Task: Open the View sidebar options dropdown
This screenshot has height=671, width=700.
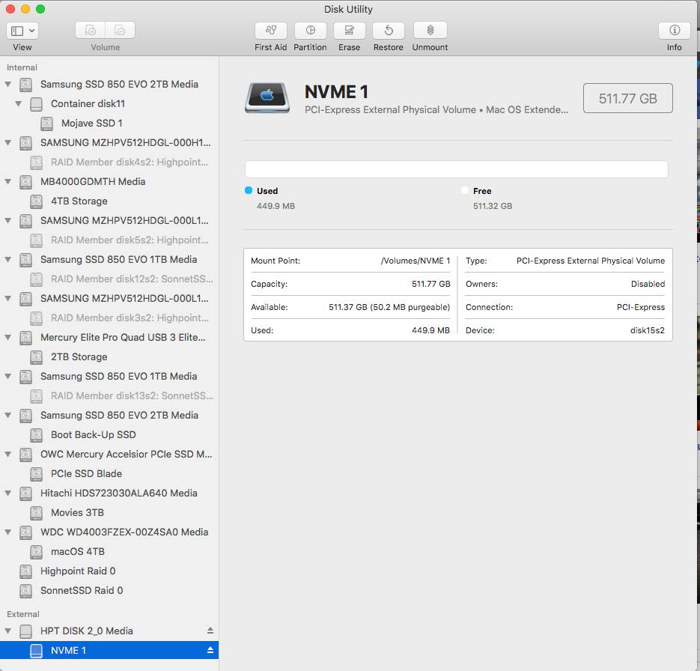Action: pos(22,31)
